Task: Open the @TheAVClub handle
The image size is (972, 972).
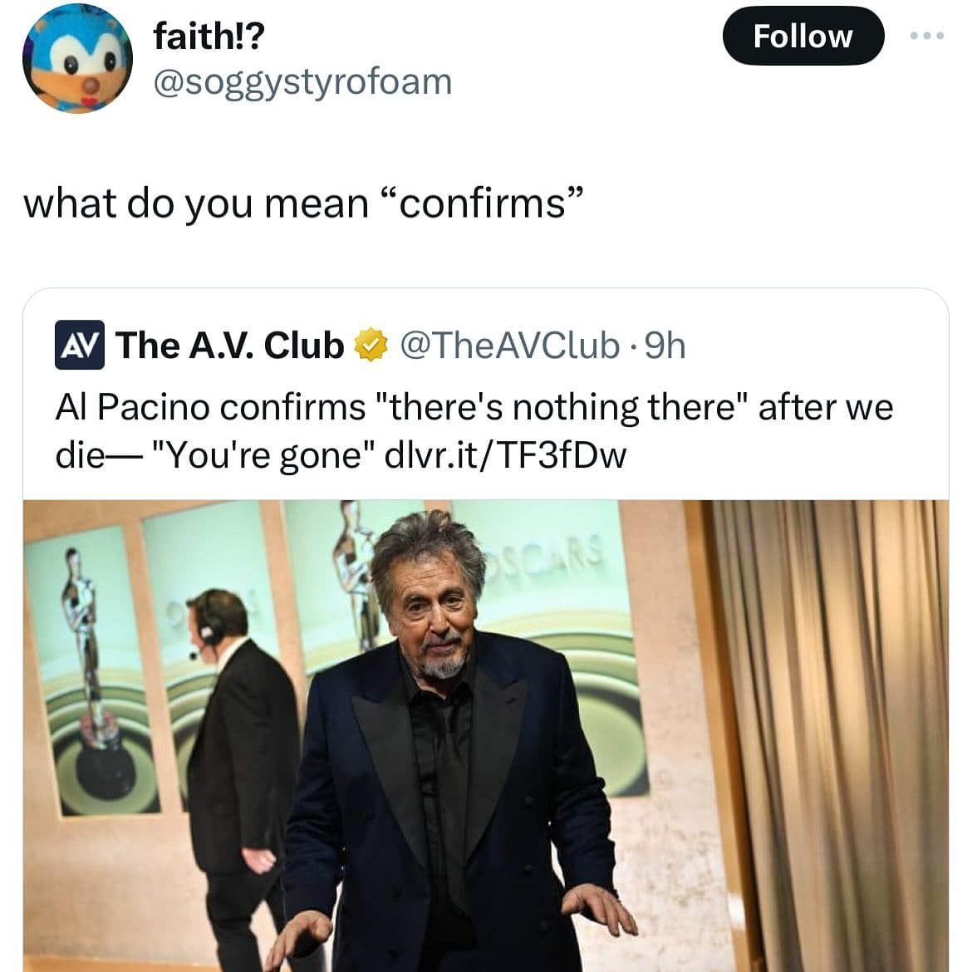Action: click(x=509, y=346)
